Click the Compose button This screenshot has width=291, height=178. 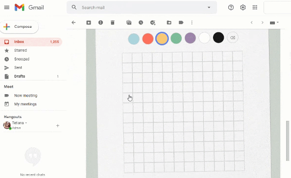tap(19, 27)
